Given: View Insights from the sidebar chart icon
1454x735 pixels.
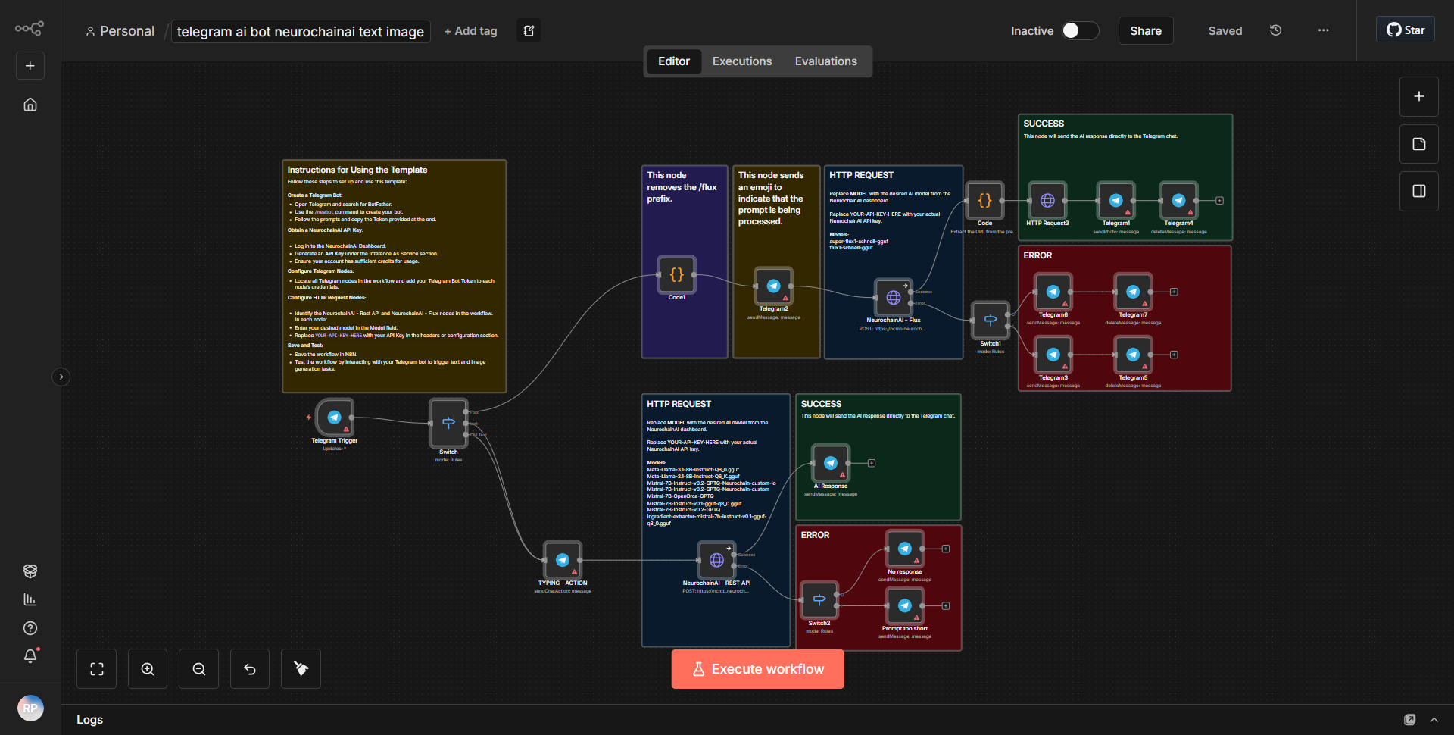Looking at the screenshot, I should [30, 599].
